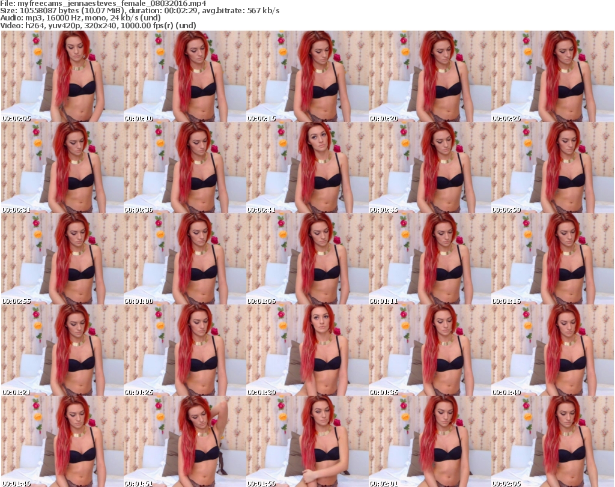Screen dimensions: 615x487
Task: Select the thumbnail stamped 00:00:15
Action: [307, 76]
